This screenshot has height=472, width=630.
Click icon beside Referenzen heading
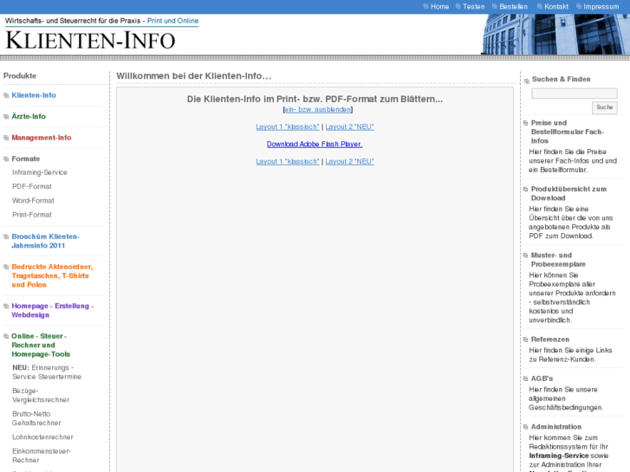[x=525, y=339]
